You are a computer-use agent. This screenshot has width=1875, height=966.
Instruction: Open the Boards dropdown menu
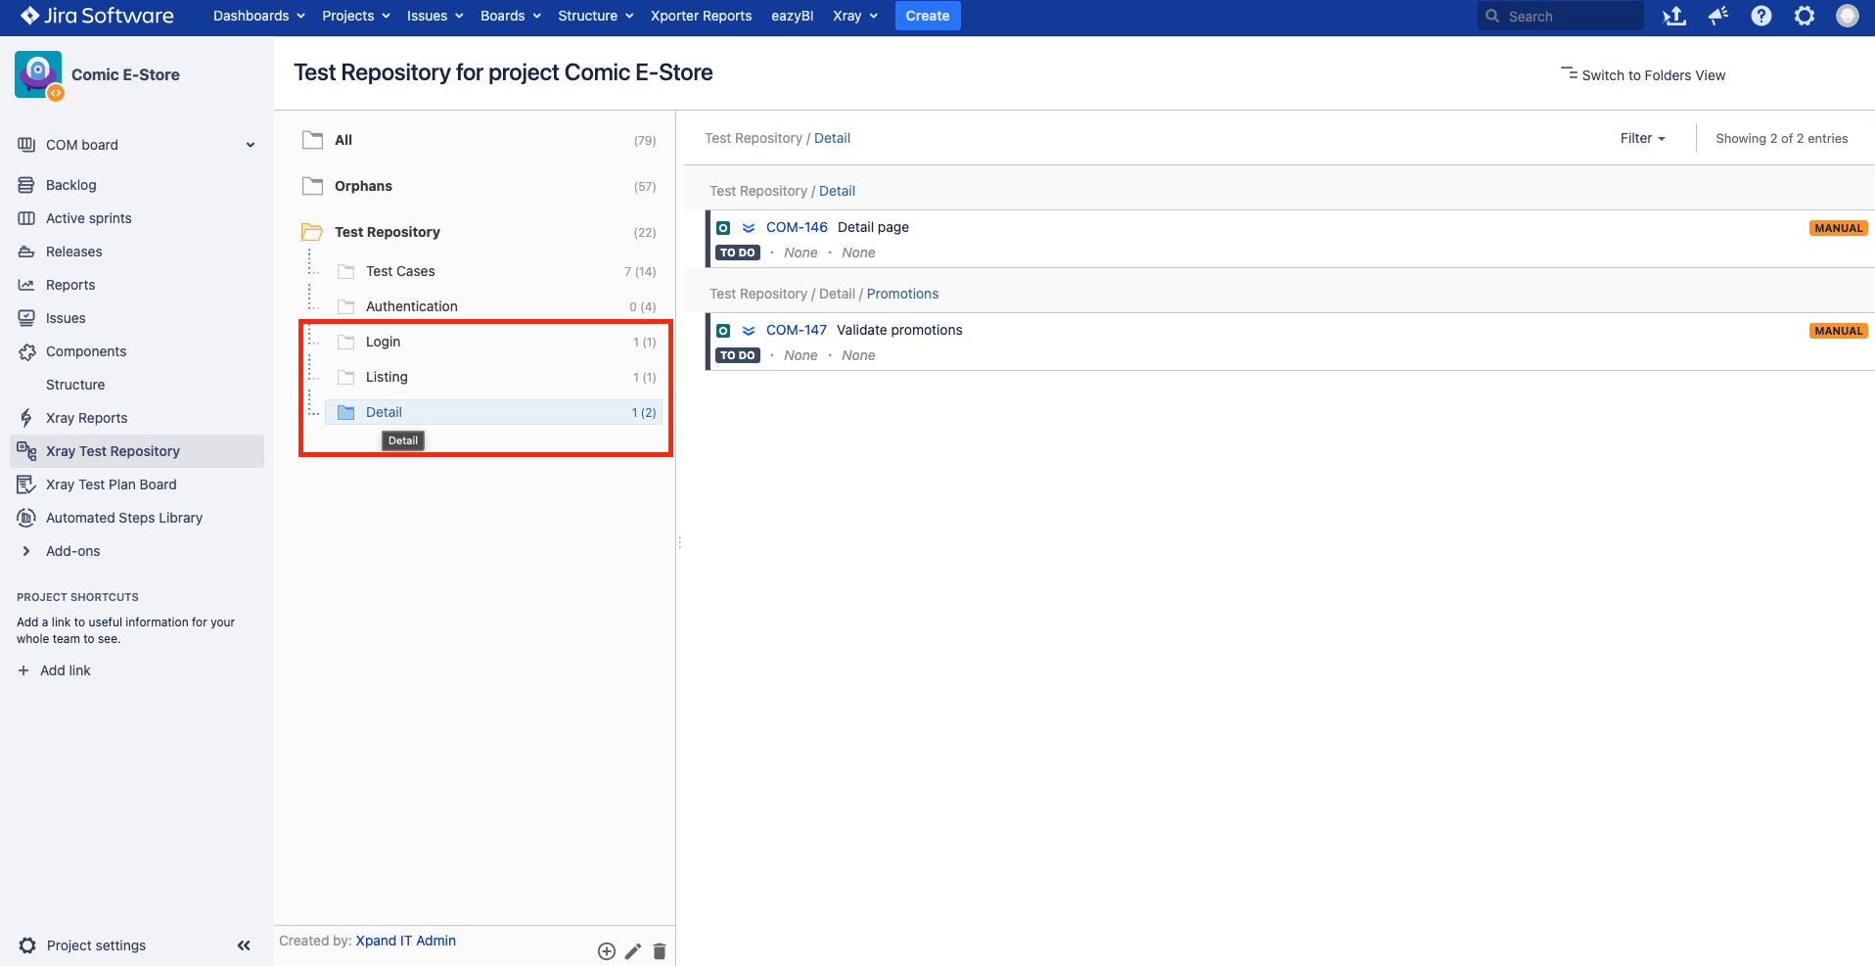(x=511, y=16)
